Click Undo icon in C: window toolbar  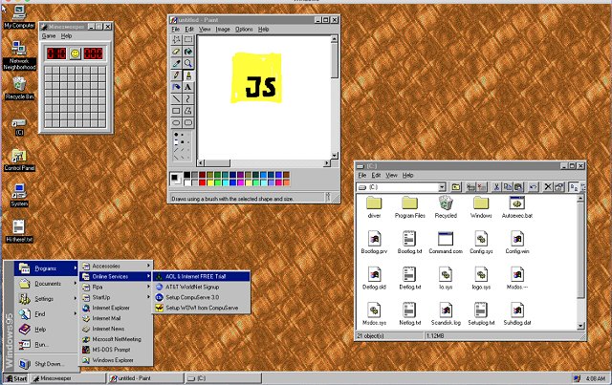tap(533, 187)
